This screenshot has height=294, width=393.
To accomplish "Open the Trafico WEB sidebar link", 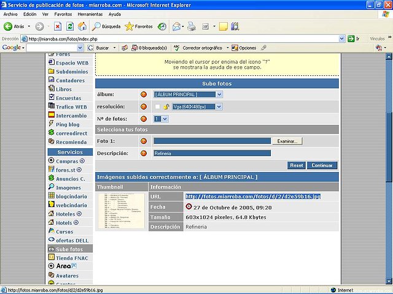I will tap(71, 107).
